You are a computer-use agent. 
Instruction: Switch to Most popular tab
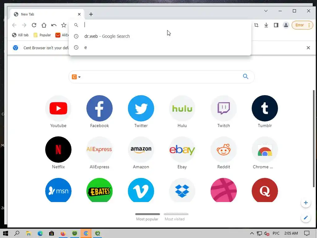pyautogui.click(x=147, y=217)
